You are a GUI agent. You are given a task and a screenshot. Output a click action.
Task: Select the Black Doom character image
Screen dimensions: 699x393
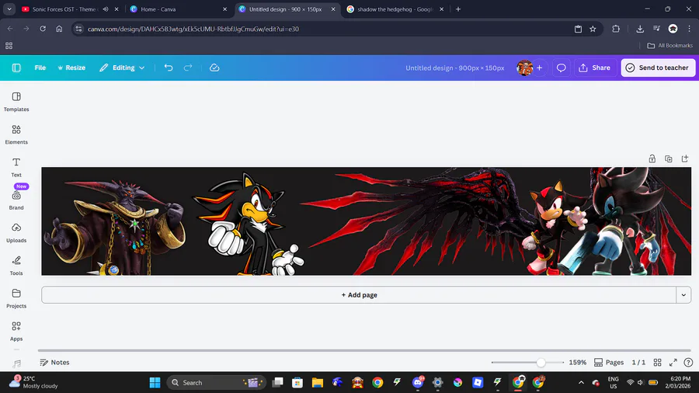(116, 226)
